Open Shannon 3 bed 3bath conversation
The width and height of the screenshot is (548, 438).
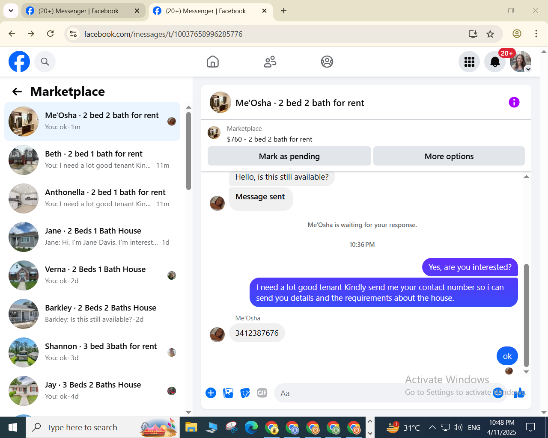pos(92,352)
